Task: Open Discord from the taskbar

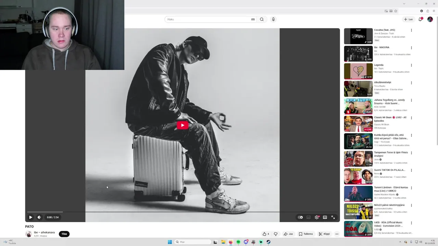Action: 246,242
